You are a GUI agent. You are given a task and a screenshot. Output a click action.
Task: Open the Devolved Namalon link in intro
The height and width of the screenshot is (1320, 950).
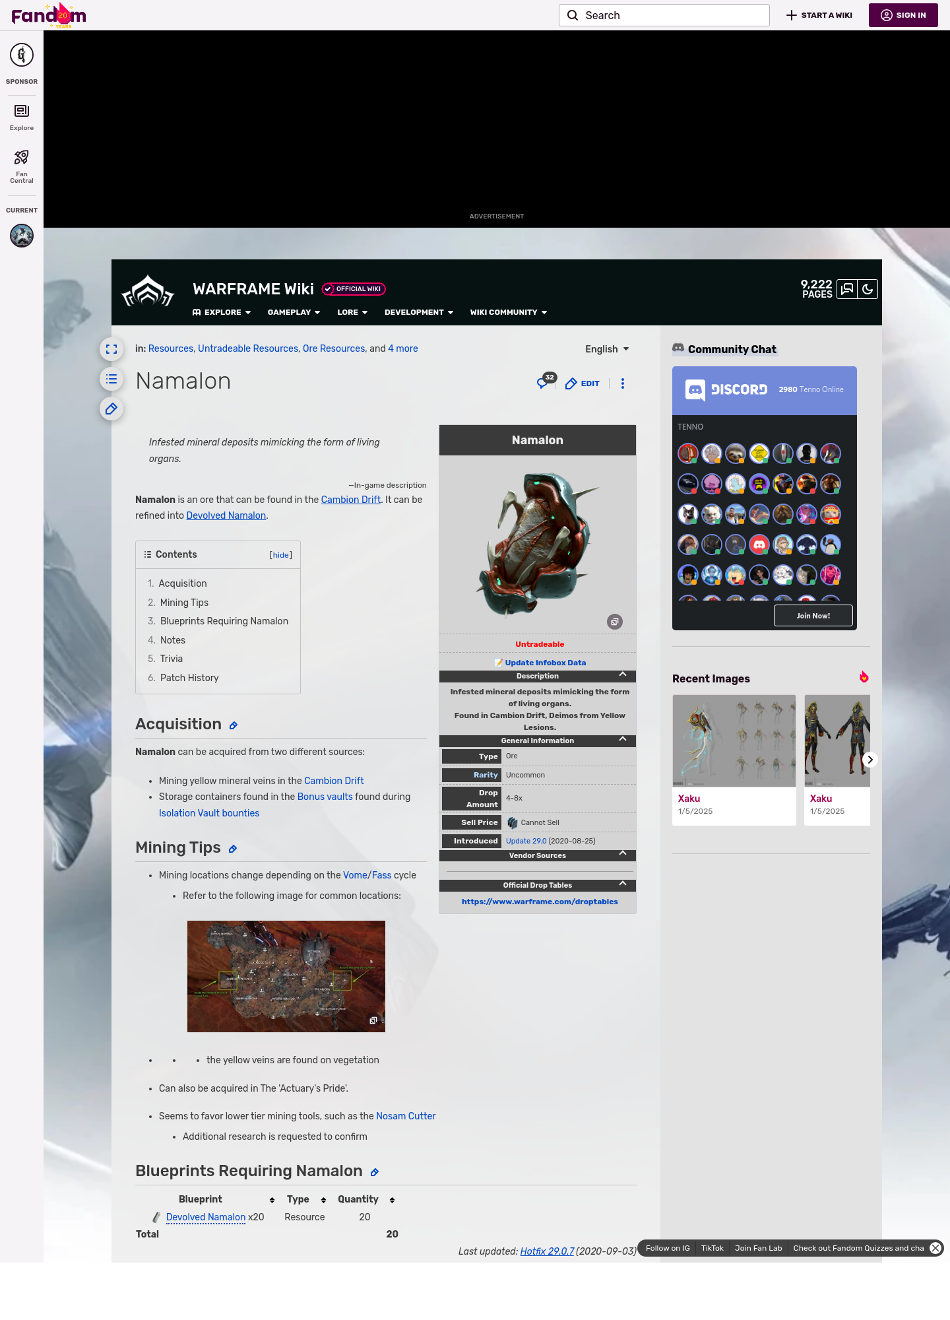click(x=226, y=515)
